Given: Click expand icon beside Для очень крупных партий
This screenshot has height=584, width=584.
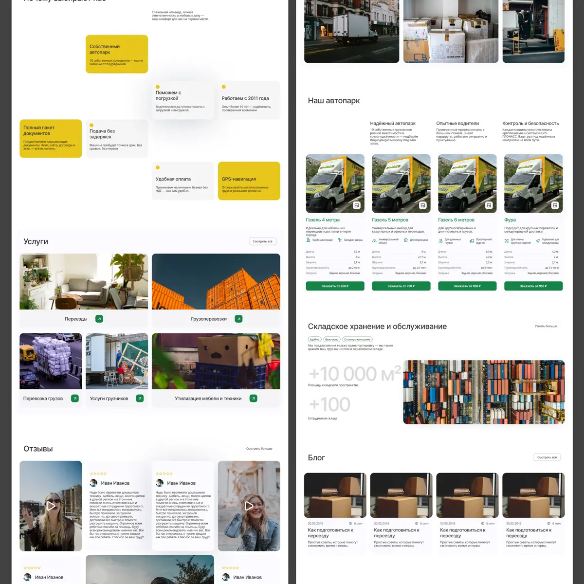Looking at the screenshot, I should pyautogui.click(x=507, y=240).
